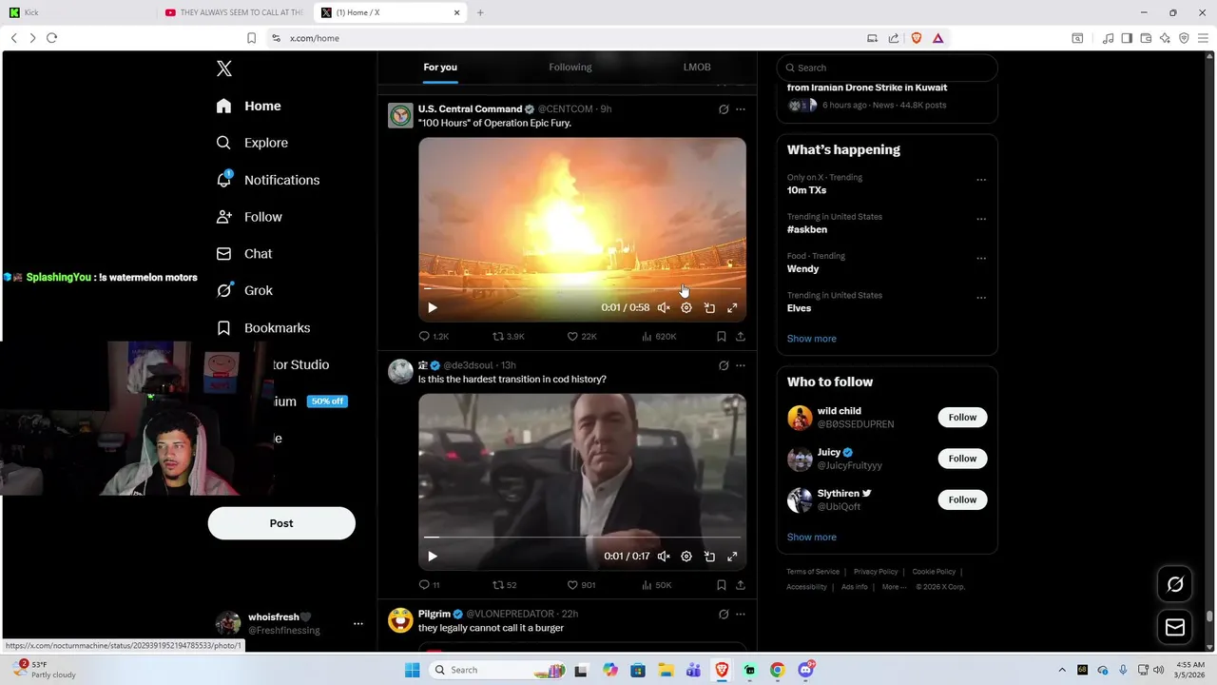Reply to the @de3dsoul post

(430, 585)
